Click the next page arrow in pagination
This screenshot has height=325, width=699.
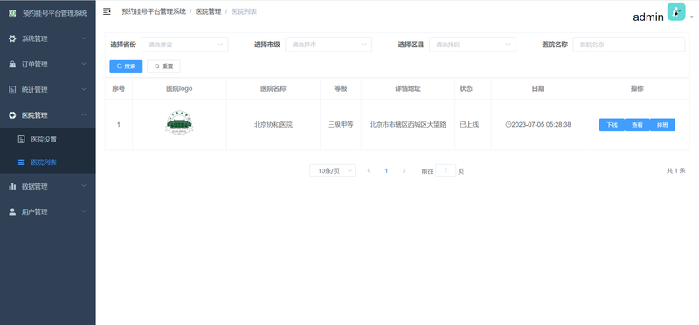404,170
